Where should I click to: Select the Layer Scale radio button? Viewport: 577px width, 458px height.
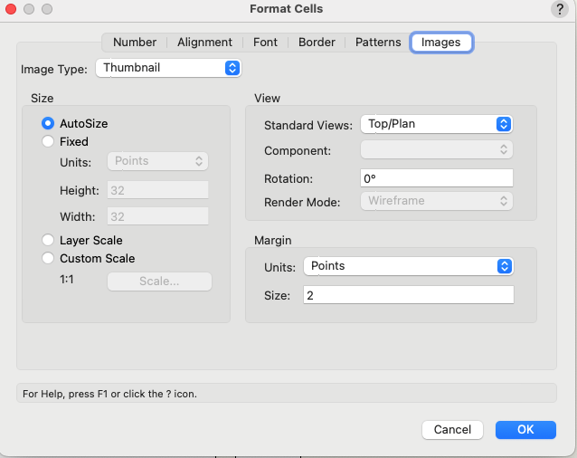coord(49,240)
